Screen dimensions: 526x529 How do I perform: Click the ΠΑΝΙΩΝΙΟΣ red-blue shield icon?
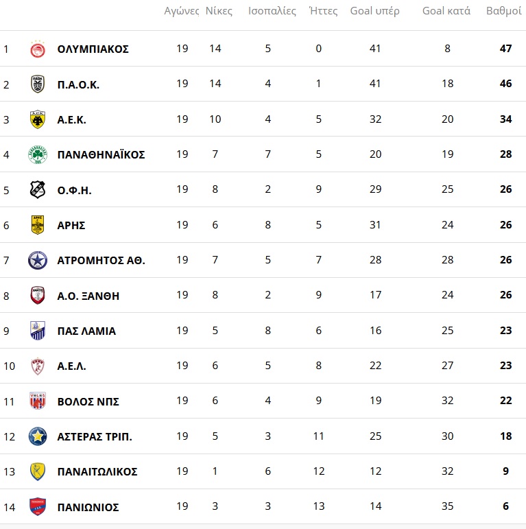tap(38, 507)
